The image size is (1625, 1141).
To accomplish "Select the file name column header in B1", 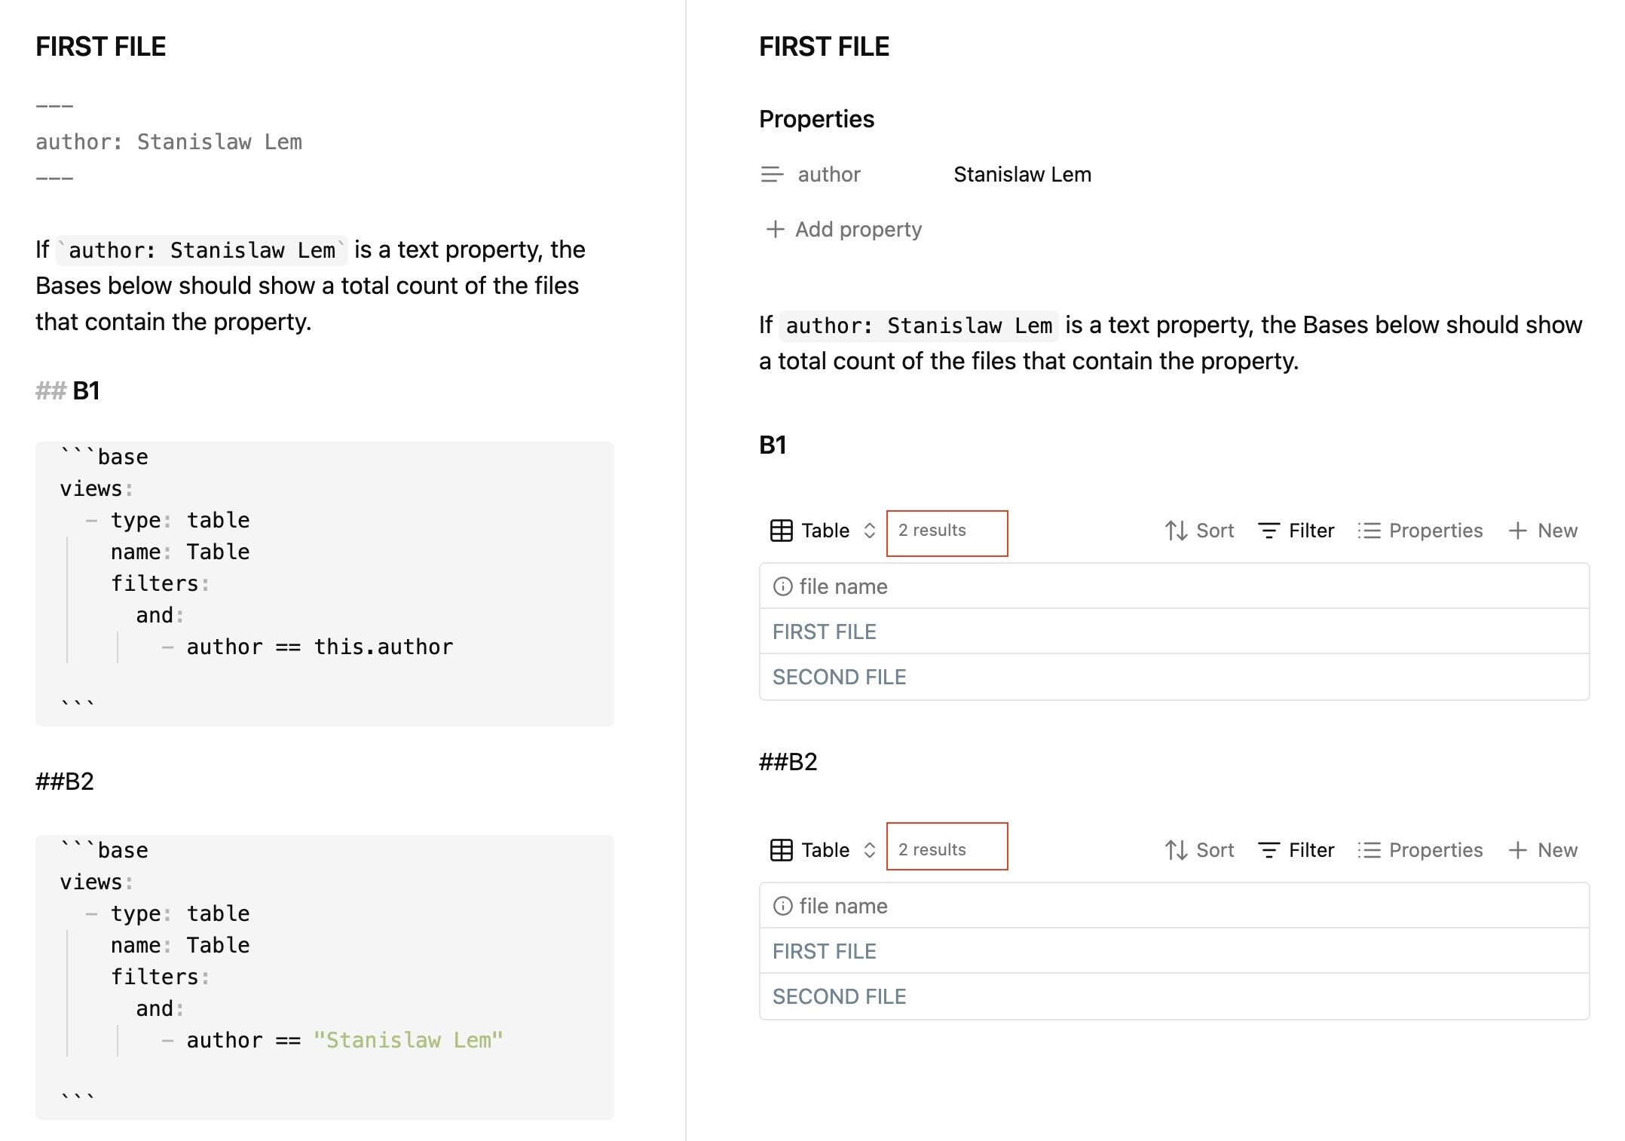I will 843,586.
